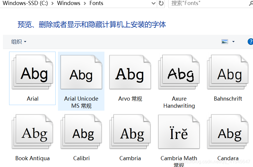Select the Calibri font icon
Viewport: 253px width, 167px height.
pos(81,132)
